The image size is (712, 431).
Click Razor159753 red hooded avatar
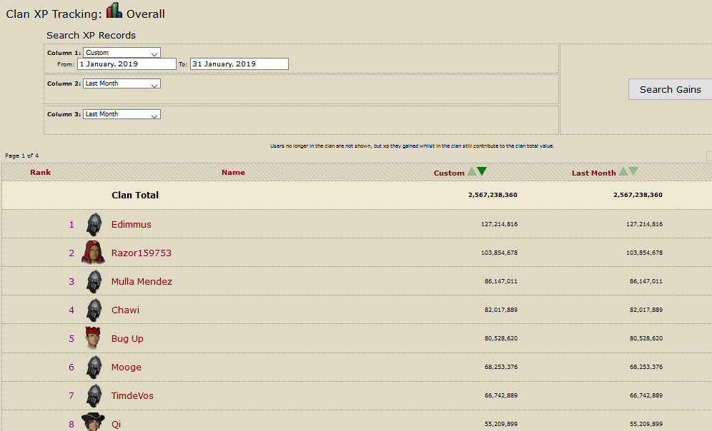pyautogui.click(x=93, y=253)
